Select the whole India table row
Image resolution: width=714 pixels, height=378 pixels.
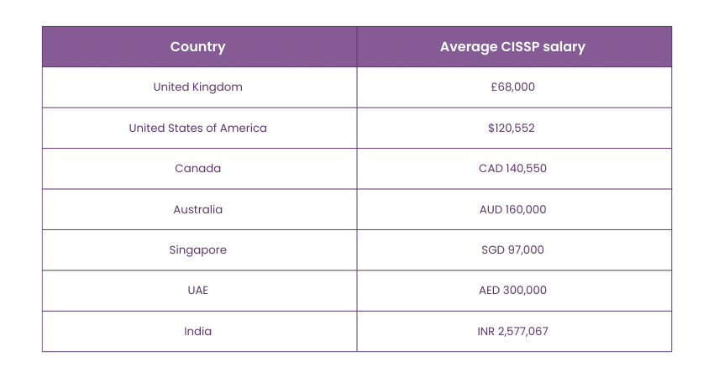pos(357,331)
